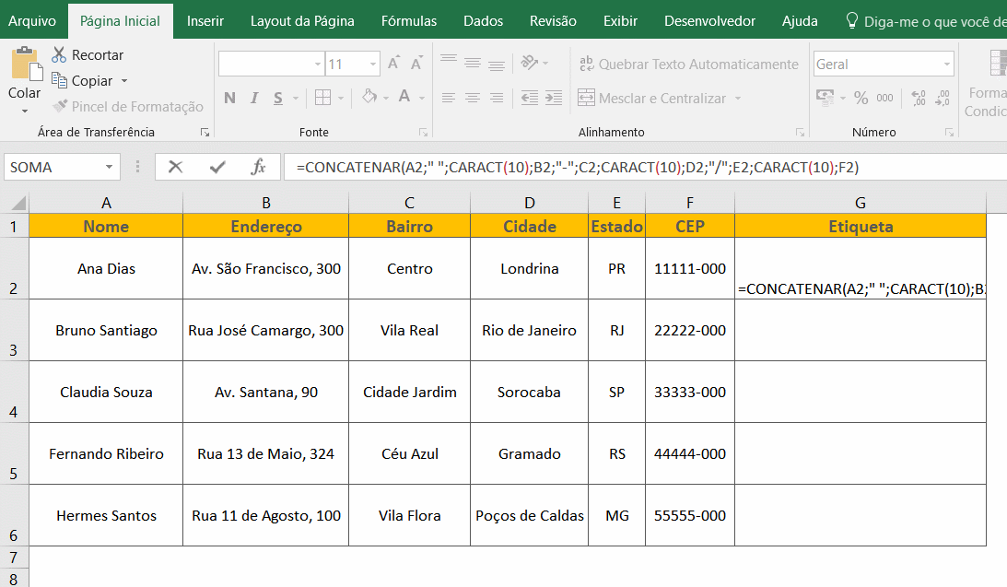Open the font size dropdown

pos(372,65)
